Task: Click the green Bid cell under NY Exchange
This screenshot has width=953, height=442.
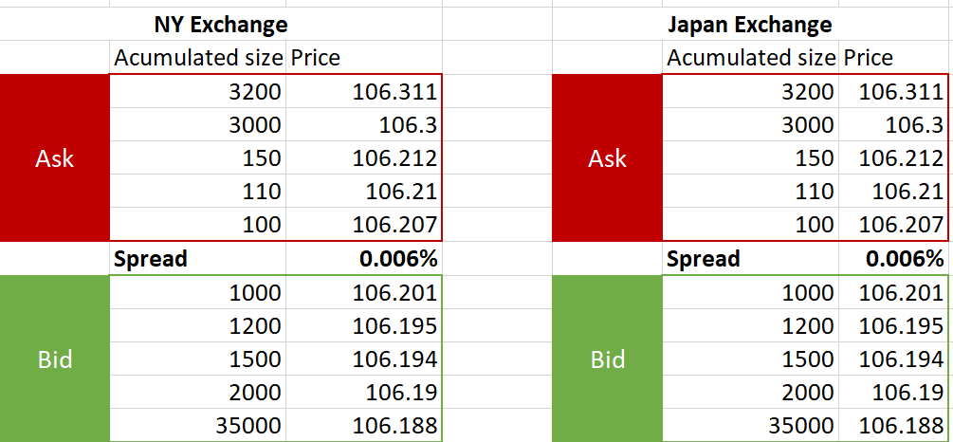Action: point(54,359)
